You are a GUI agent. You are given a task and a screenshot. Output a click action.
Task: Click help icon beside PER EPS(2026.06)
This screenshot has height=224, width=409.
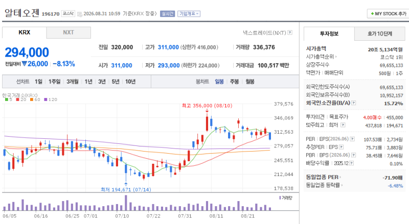click(x=352, y=139)
